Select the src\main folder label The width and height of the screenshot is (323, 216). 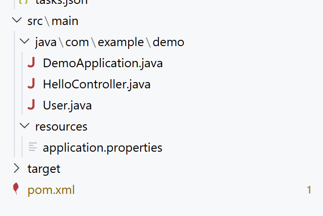[53, 21]
